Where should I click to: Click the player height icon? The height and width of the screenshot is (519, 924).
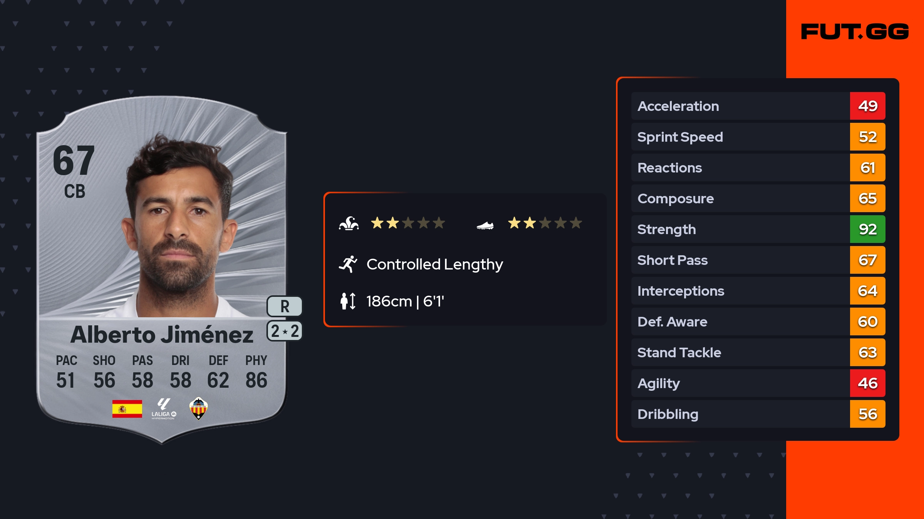pos(348,301)
